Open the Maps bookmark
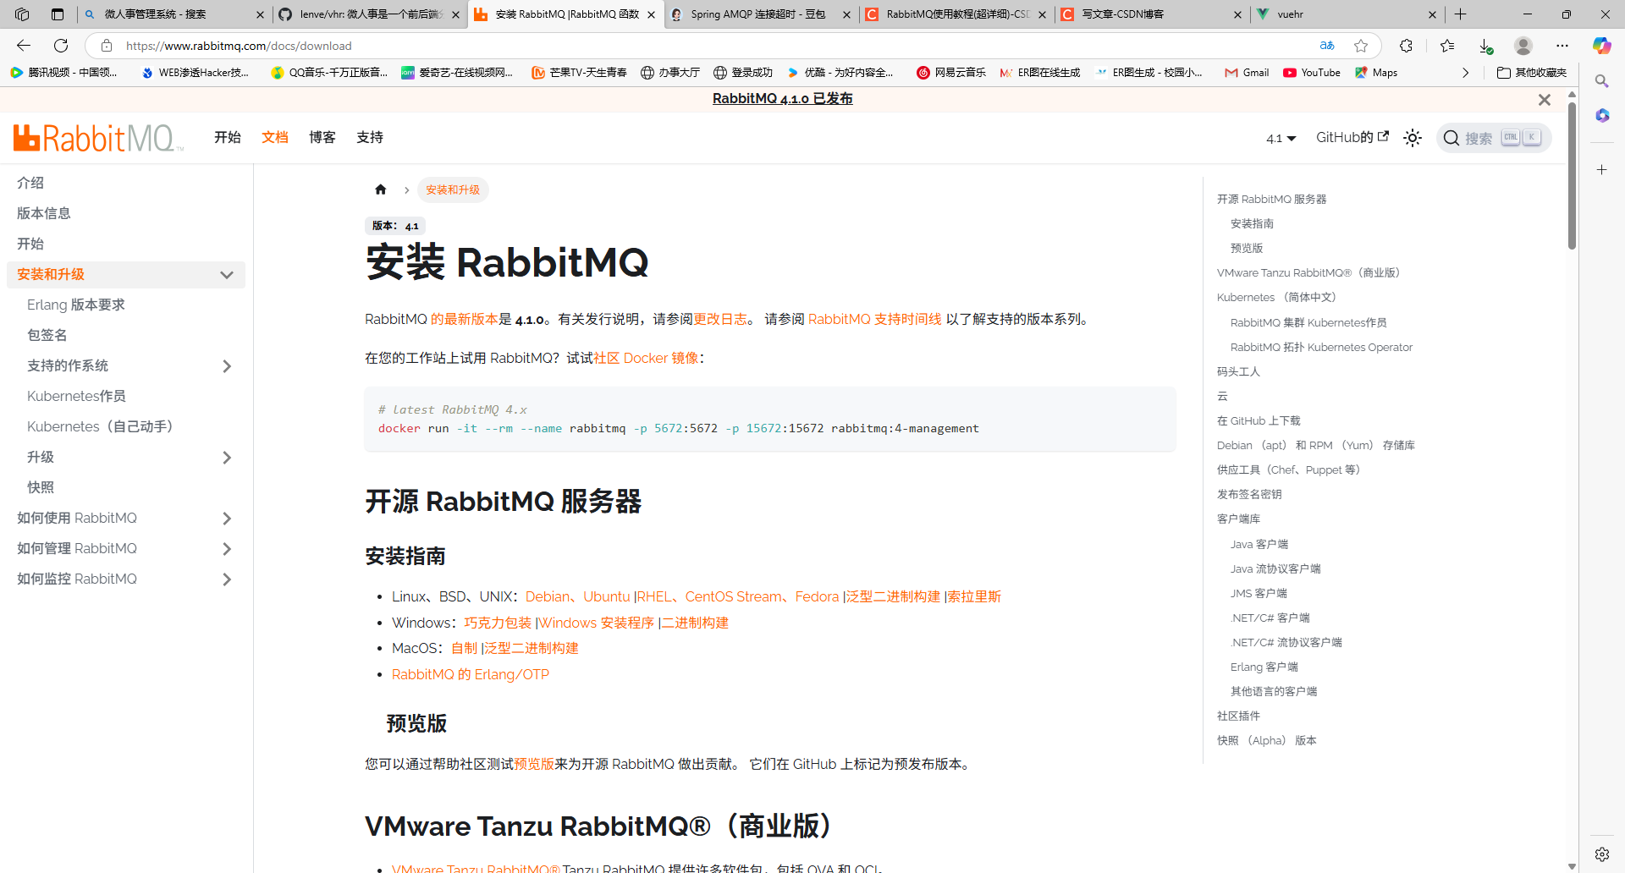This screenshot has height=873, width=1625. [x=1376, y=73]
